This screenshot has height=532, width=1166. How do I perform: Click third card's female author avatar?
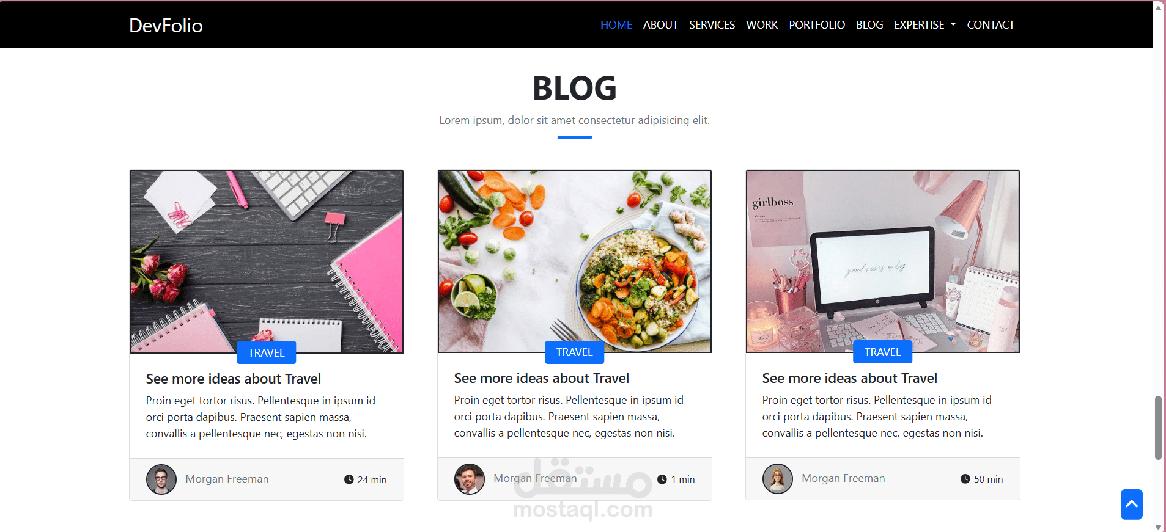click(x=778, y=478)
